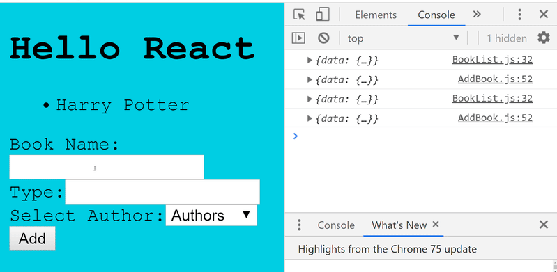
Task: Open the Authors select dropdown
Action: pyautogui.click(x=211, y=215)
